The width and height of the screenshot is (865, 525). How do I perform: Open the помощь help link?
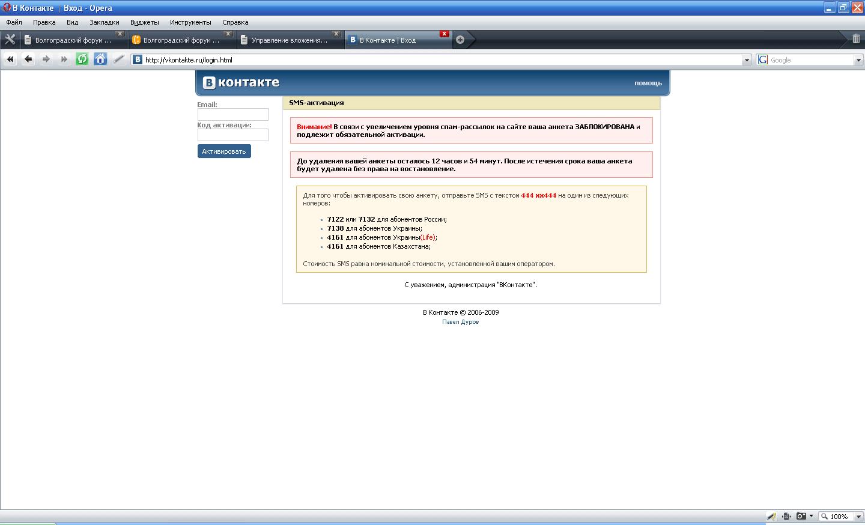click(x=648, y=83)
